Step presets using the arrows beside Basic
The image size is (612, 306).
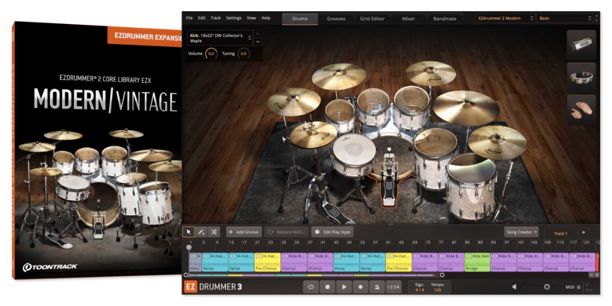click(x=597, y=18)
